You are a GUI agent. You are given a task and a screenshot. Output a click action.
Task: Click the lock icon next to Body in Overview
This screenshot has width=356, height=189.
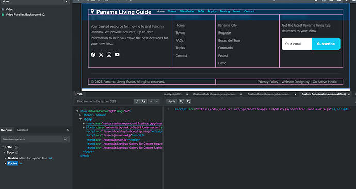pos(17,153)
